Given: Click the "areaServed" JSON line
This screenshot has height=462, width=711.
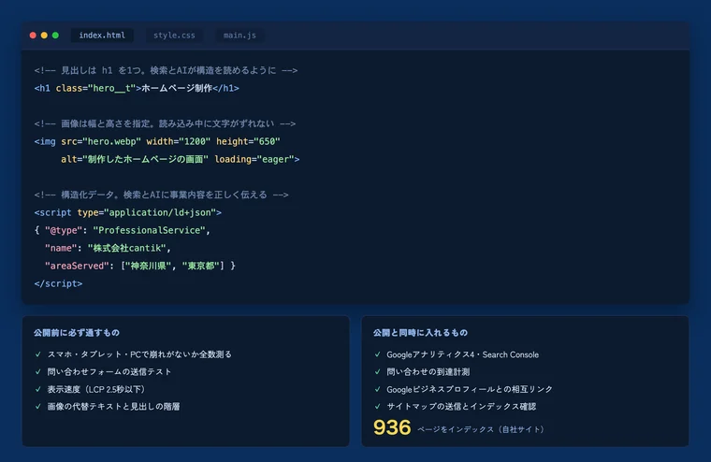Looking at the screenshot, I should (139, 266).
